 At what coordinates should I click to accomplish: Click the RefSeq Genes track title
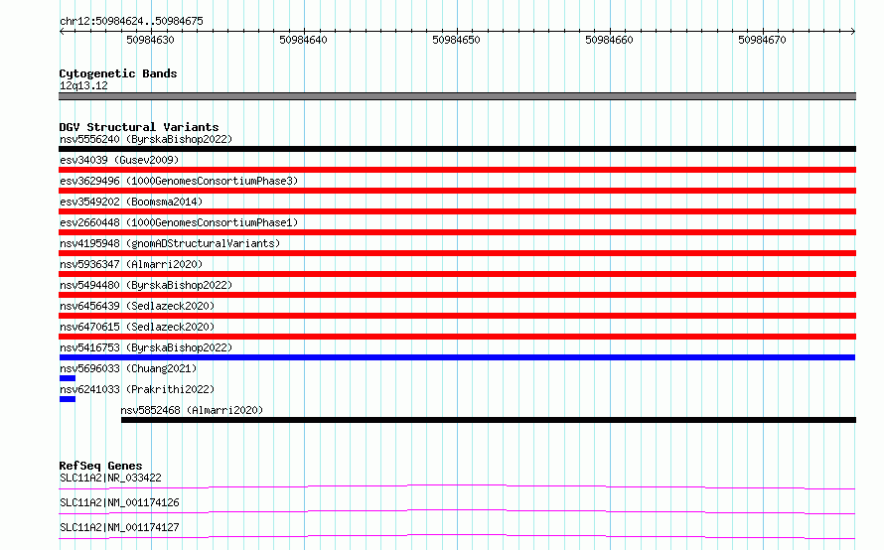100,466
